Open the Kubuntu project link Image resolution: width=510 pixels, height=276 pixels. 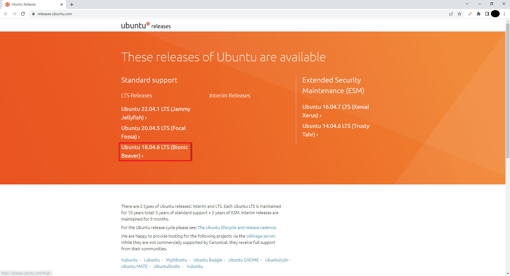[x=129, y=260]
